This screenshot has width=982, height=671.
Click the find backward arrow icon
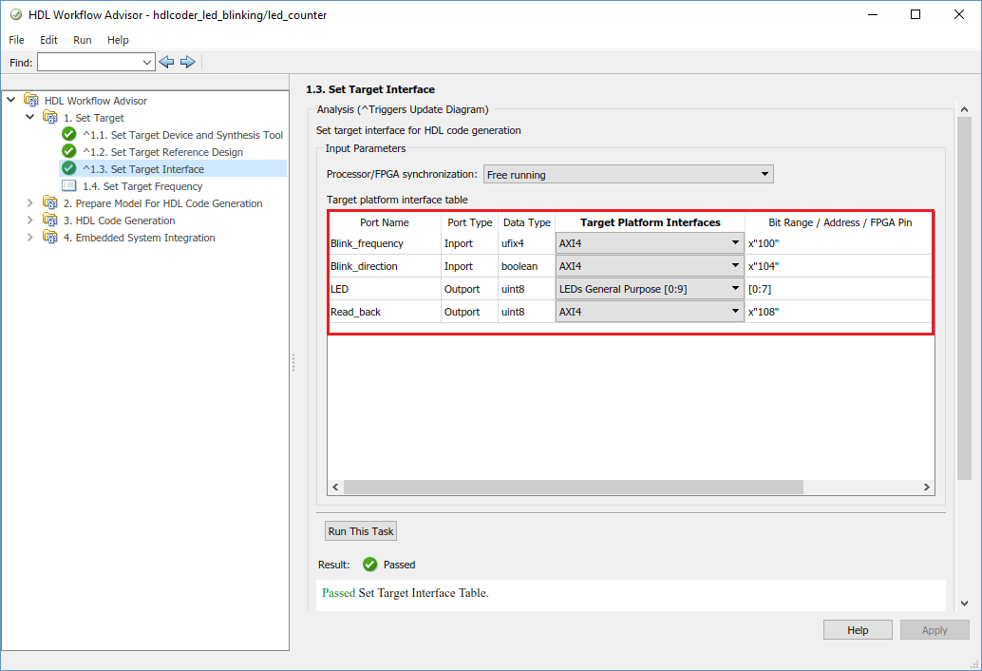(167, 62)
